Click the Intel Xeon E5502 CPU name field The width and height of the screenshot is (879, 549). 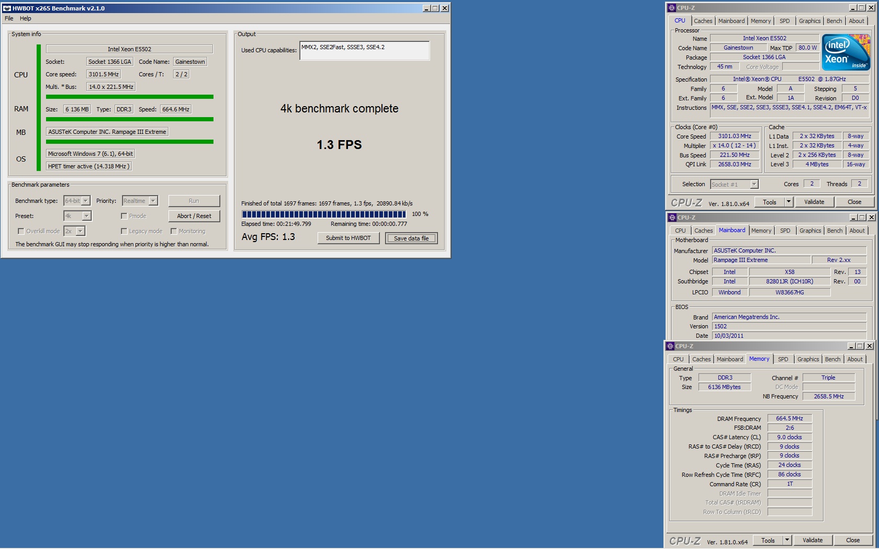[x=129, y=49]
